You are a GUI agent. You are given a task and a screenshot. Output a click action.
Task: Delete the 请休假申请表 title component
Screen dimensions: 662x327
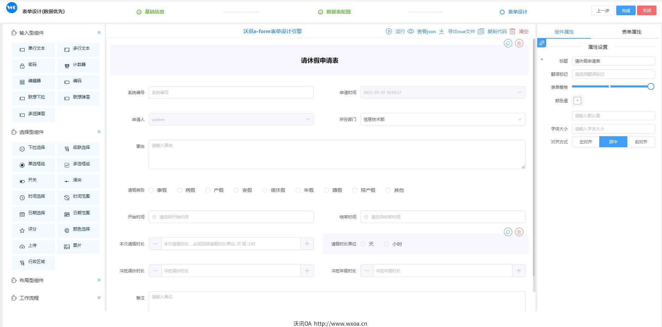(519, 43)
